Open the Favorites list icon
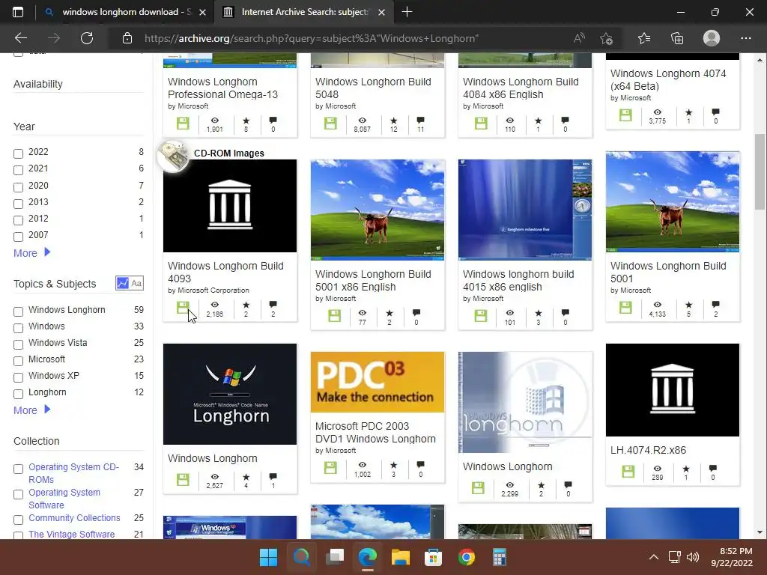Screen dimensions: 767x575 point(644,38)
